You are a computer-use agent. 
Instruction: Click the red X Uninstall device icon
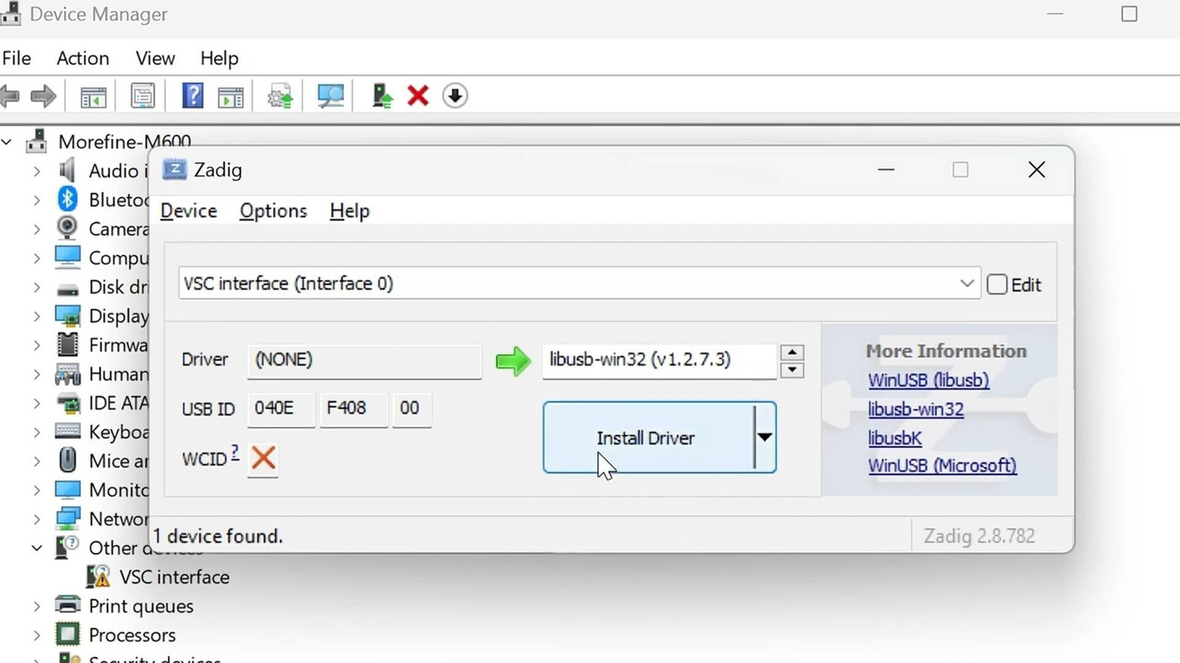click(418, 96)
